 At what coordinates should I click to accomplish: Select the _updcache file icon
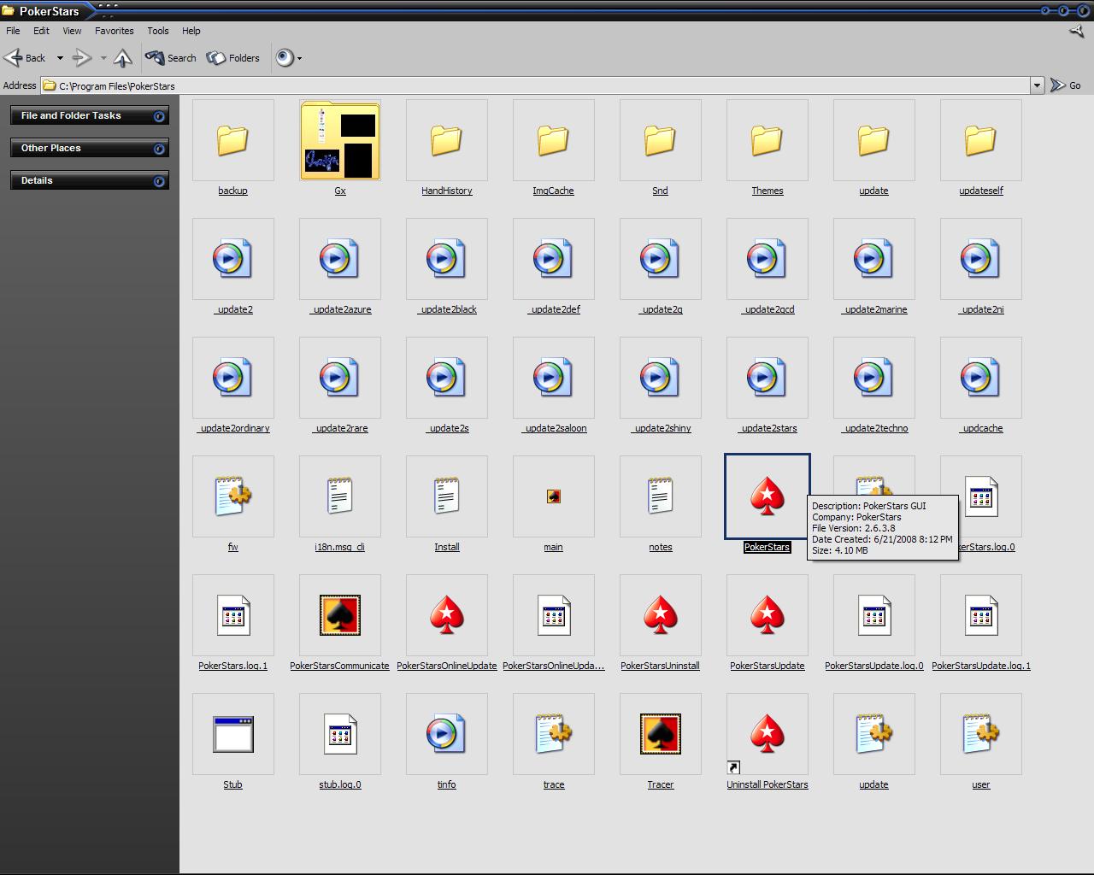click(980, 378)
